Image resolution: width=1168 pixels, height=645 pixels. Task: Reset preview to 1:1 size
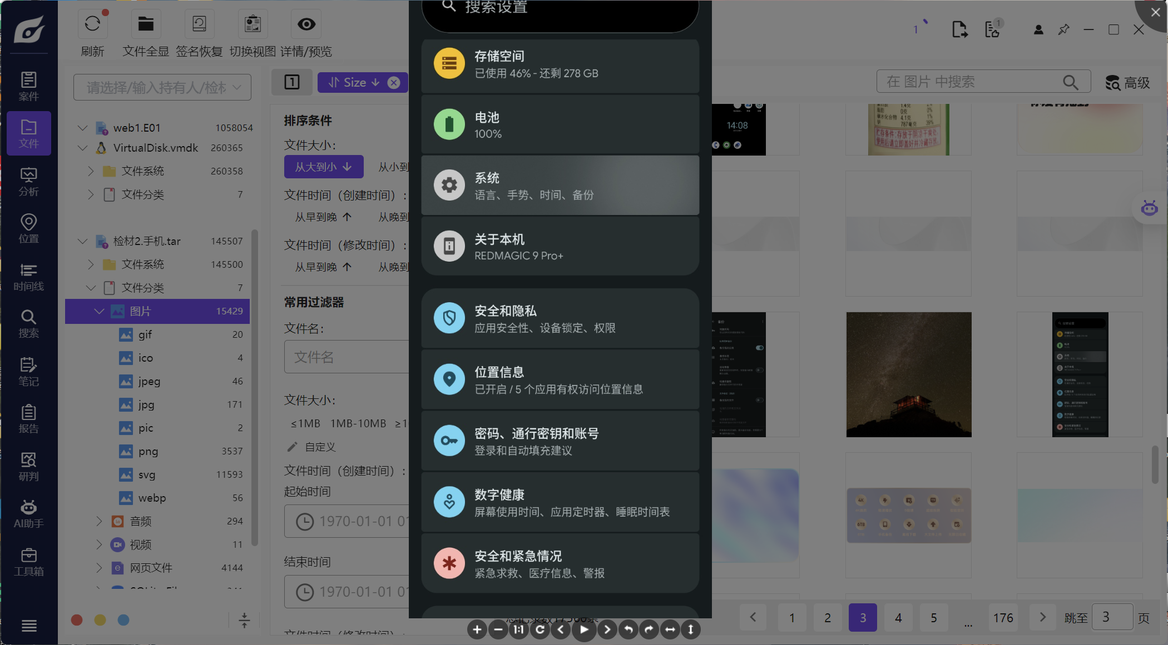coord(518,629)
